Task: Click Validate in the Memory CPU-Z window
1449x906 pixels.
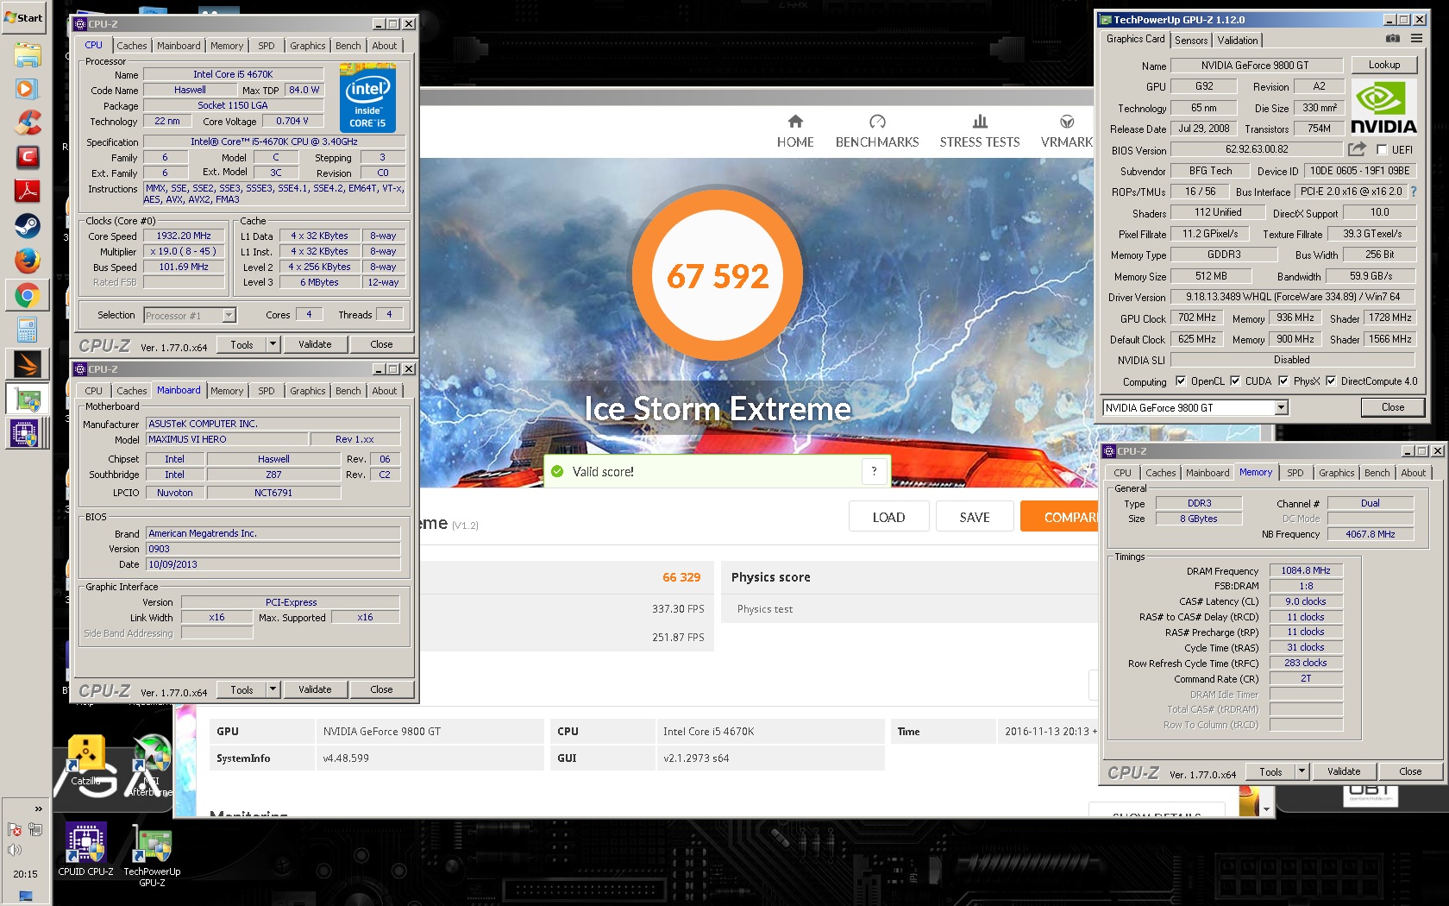Action: 1344,771
